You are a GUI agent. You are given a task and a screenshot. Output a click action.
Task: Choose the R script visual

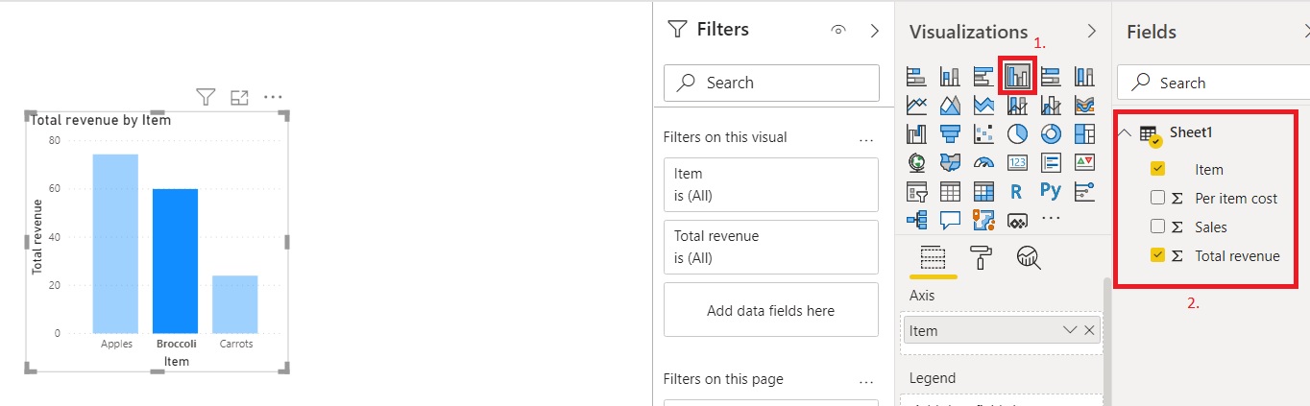click(x=1017, y=191)
